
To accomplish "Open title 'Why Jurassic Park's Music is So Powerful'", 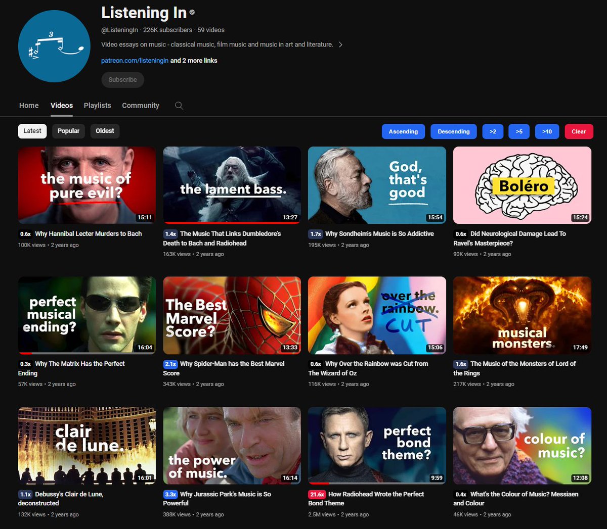I will pos(217,499).
